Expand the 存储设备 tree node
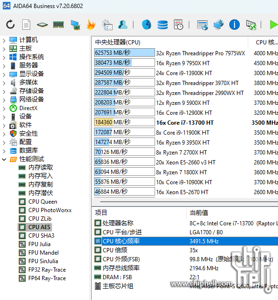This screenshot has height=300, width=278. 4,91
